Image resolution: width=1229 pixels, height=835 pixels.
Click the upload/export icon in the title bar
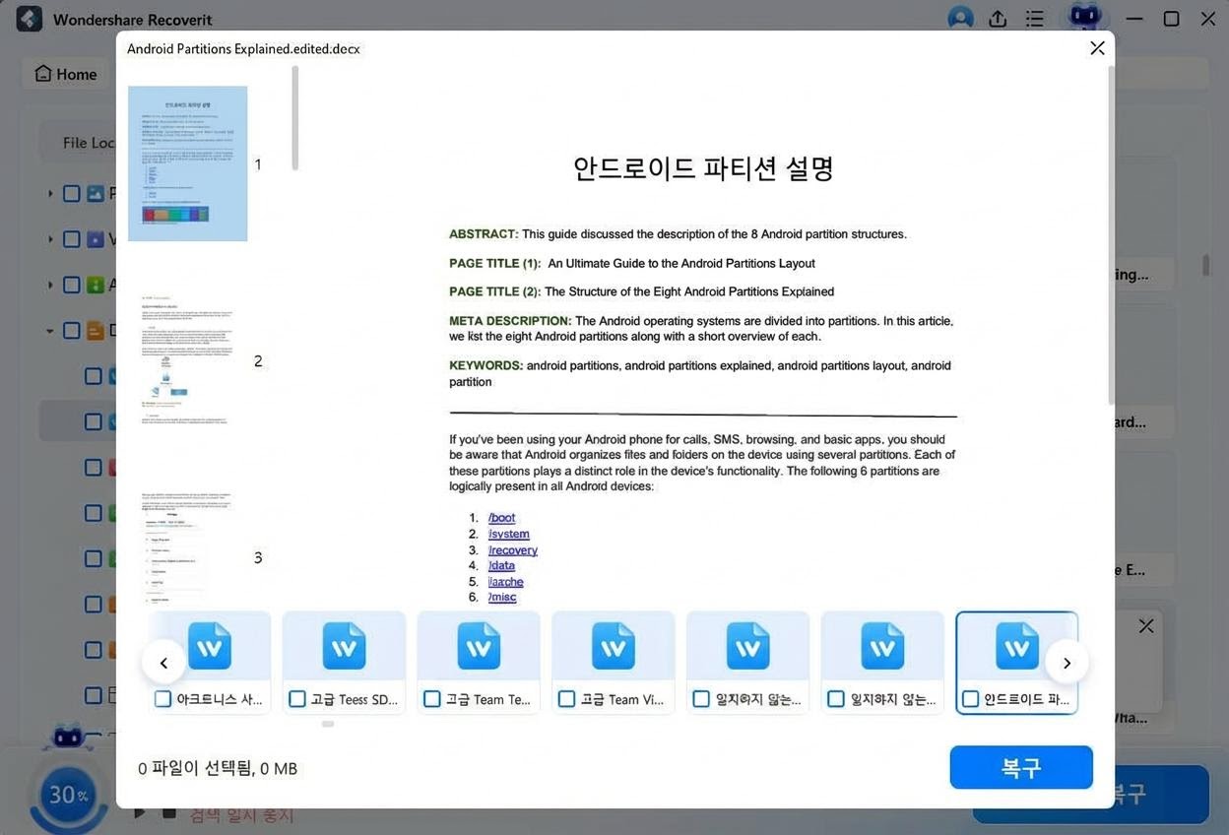click(997, 18)
